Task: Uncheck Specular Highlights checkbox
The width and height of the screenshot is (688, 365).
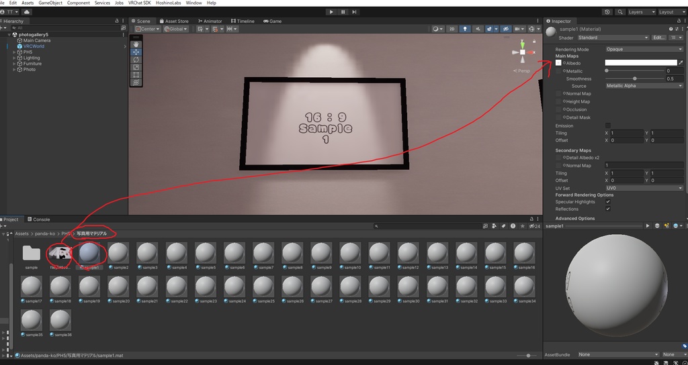Action: coord(607,201)
